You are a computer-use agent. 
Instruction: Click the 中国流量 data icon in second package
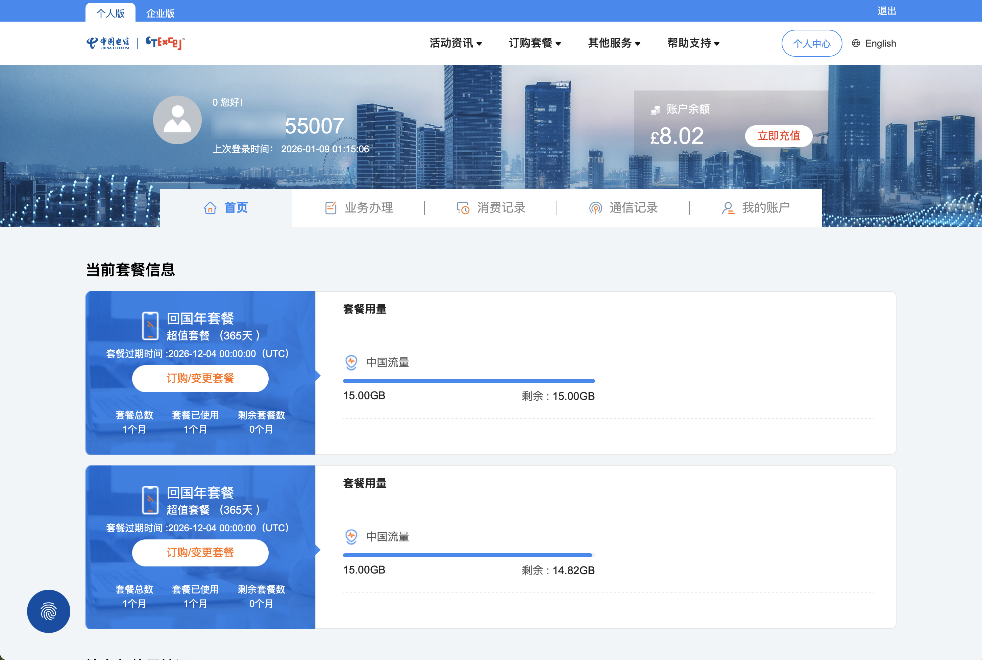click(351, 537)
